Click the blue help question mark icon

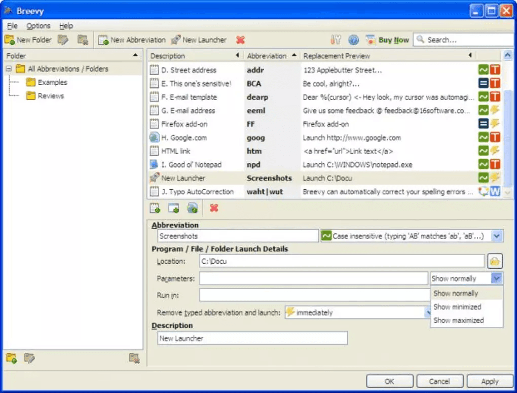pos(353,40)
